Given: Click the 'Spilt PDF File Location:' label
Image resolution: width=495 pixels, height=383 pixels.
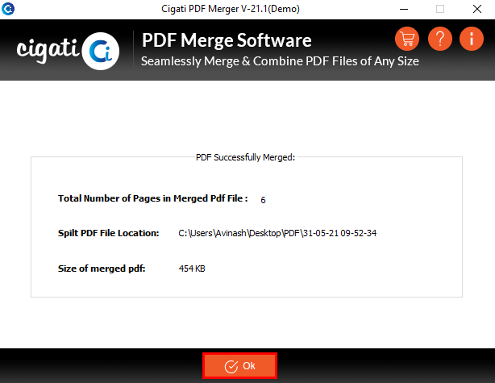Looking at the screenshot, I should pos(108,233).
